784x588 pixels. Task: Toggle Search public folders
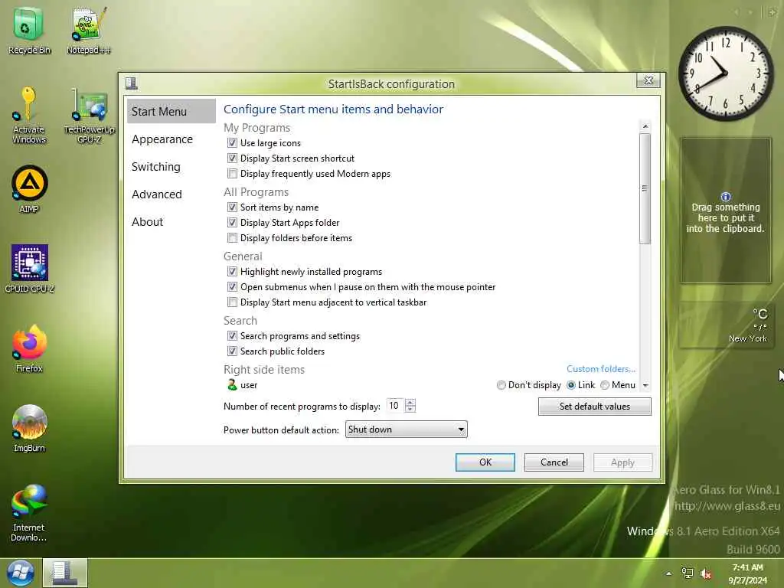232,351
